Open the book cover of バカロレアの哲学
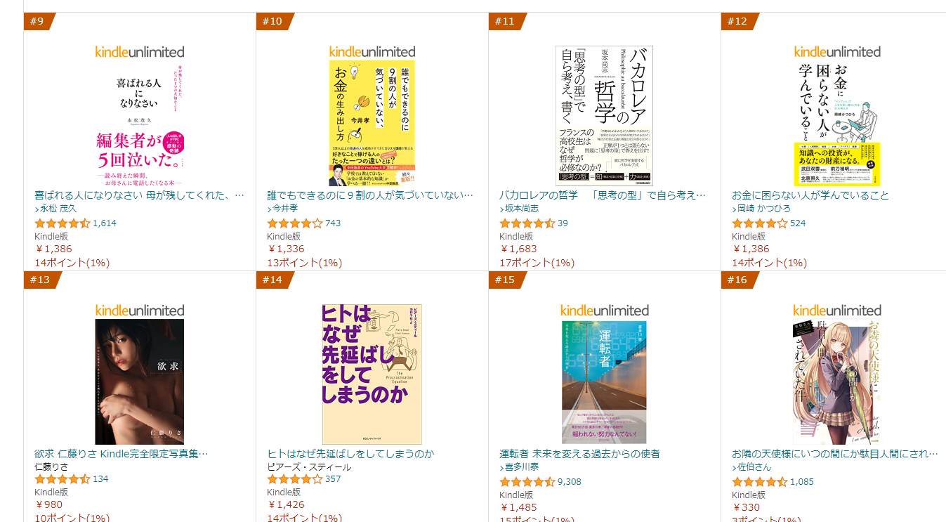Image resolution: width=946 pixels, height=522 pixels. [605, 106]
